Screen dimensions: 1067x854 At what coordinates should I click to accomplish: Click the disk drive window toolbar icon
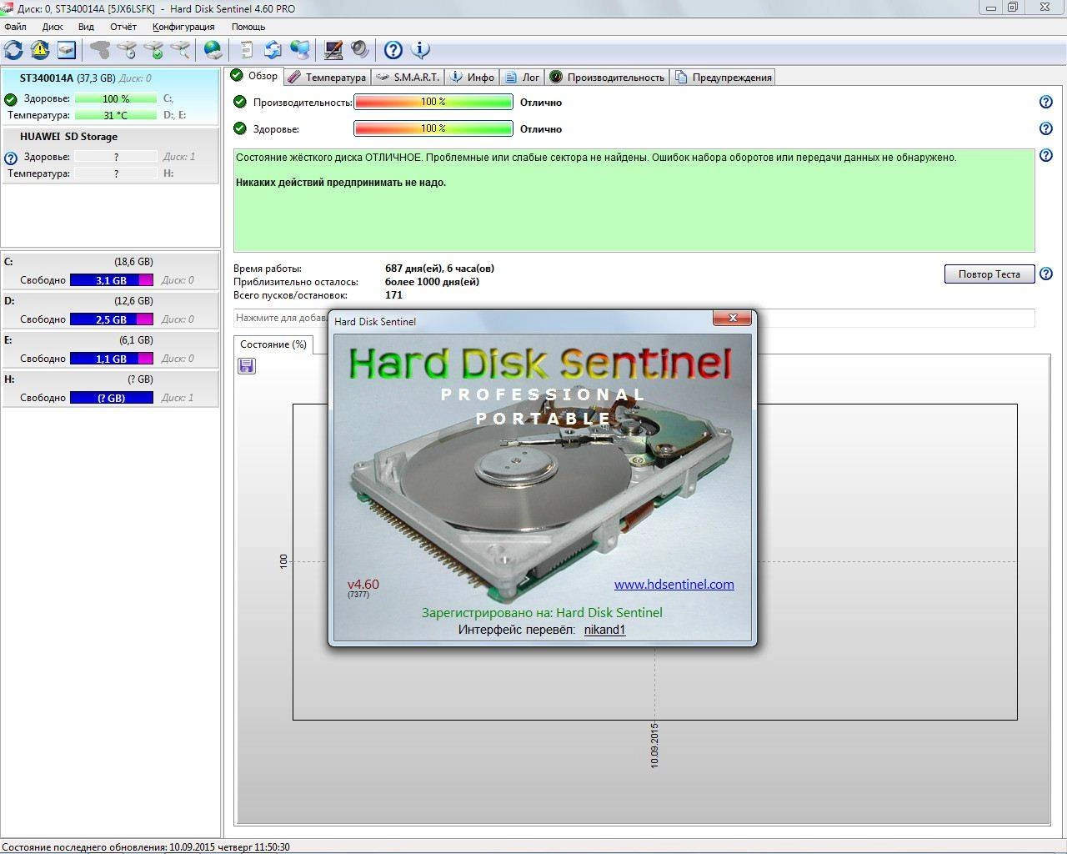click(67, 50)
